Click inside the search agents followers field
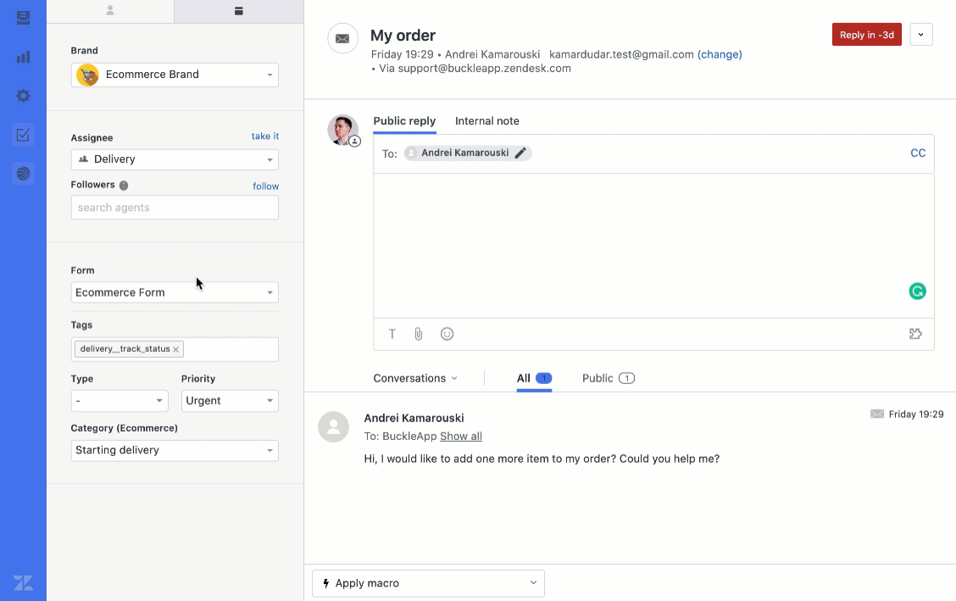Viewport: 956px width, 601px height. pos(174,207)
